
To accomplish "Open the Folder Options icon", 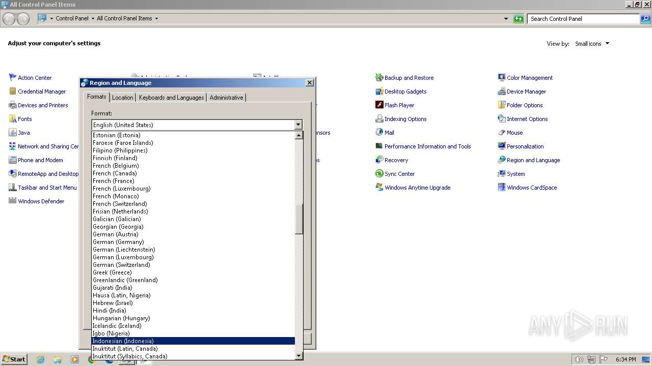I will 502,105.
